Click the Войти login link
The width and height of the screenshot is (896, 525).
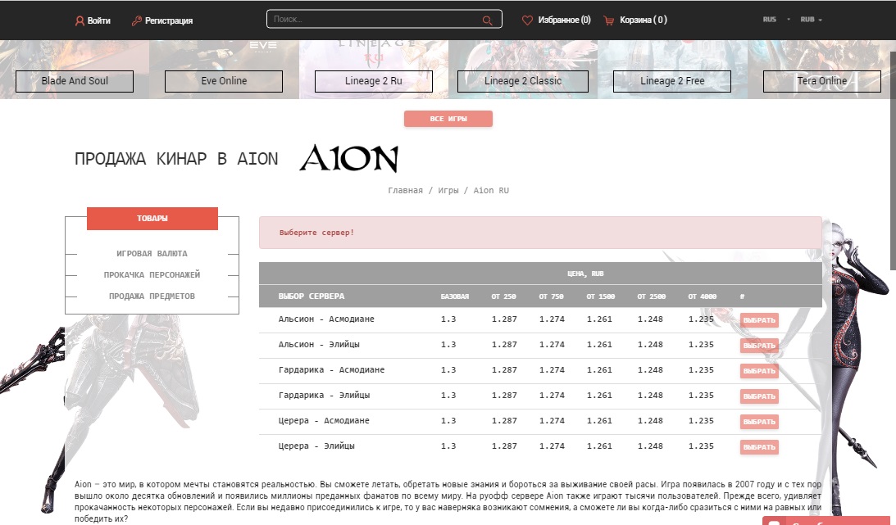[99, 20]
